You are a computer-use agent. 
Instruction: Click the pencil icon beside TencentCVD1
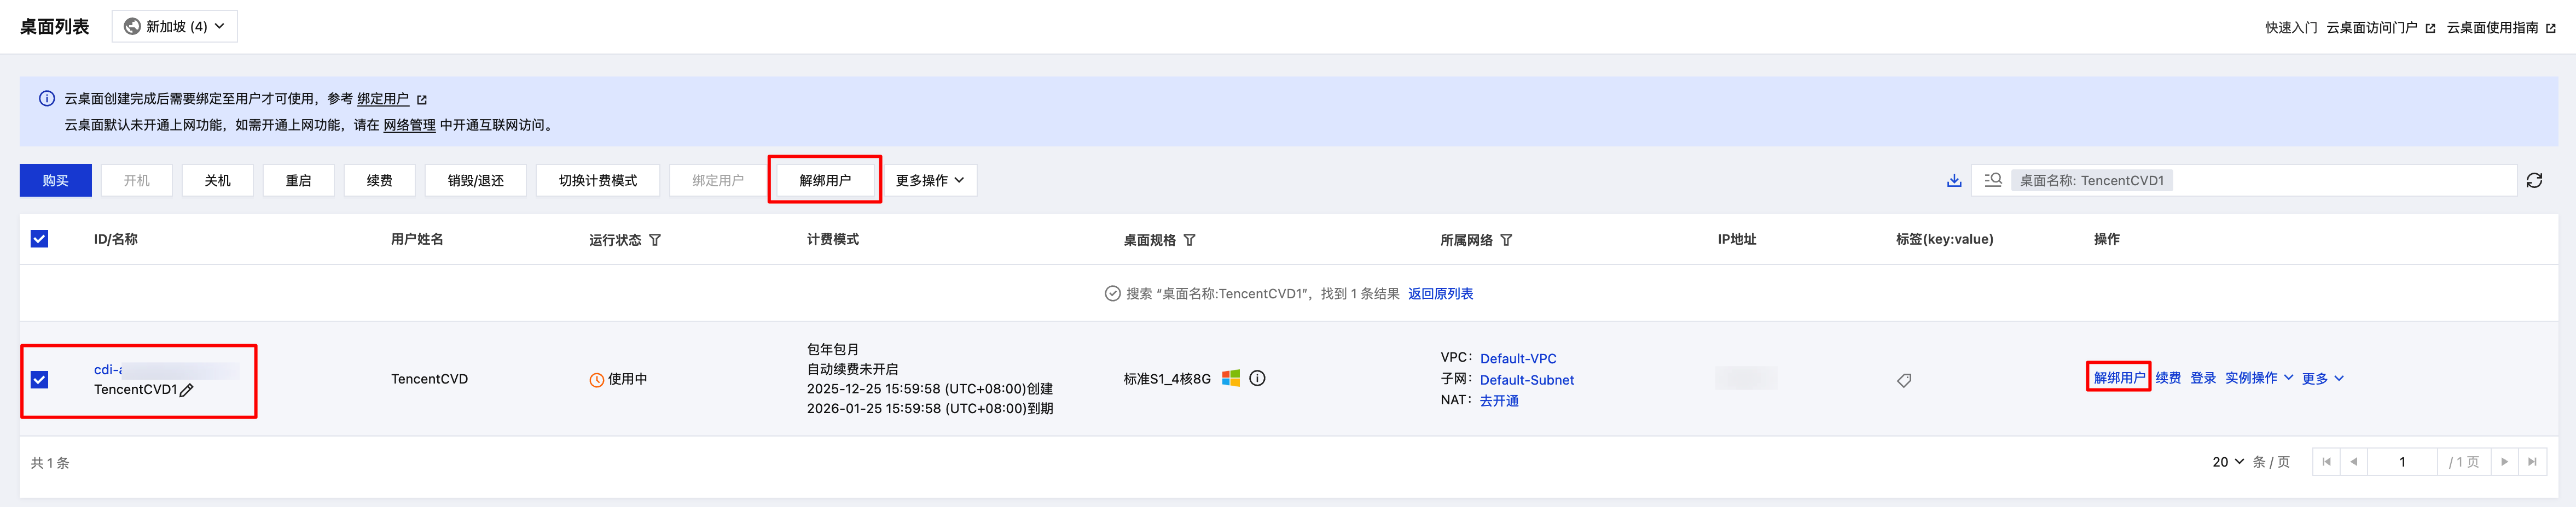[187, 390]
